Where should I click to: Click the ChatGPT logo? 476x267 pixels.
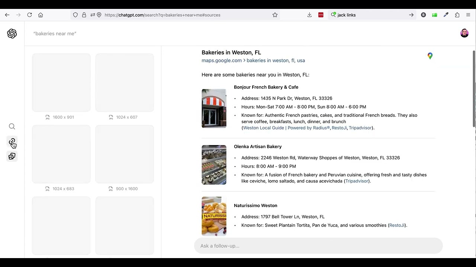point(12,34)
